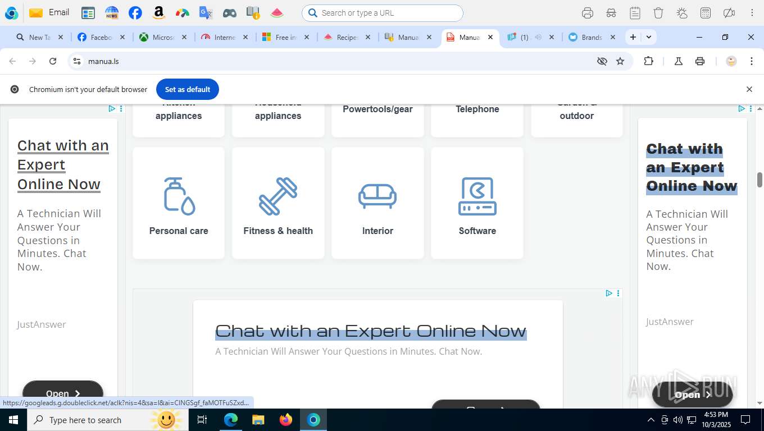The height and width of the screenshot is (431, 764).
Task: Open File Explorer from the taskbar
Action: coord(258,420)
